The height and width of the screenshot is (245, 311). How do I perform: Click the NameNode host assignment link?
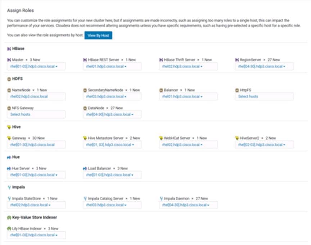(29, 97)
